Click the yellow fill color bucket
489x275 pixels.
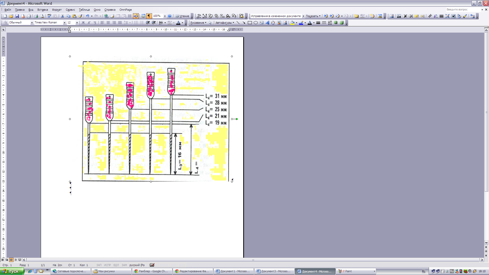(292, 23)
